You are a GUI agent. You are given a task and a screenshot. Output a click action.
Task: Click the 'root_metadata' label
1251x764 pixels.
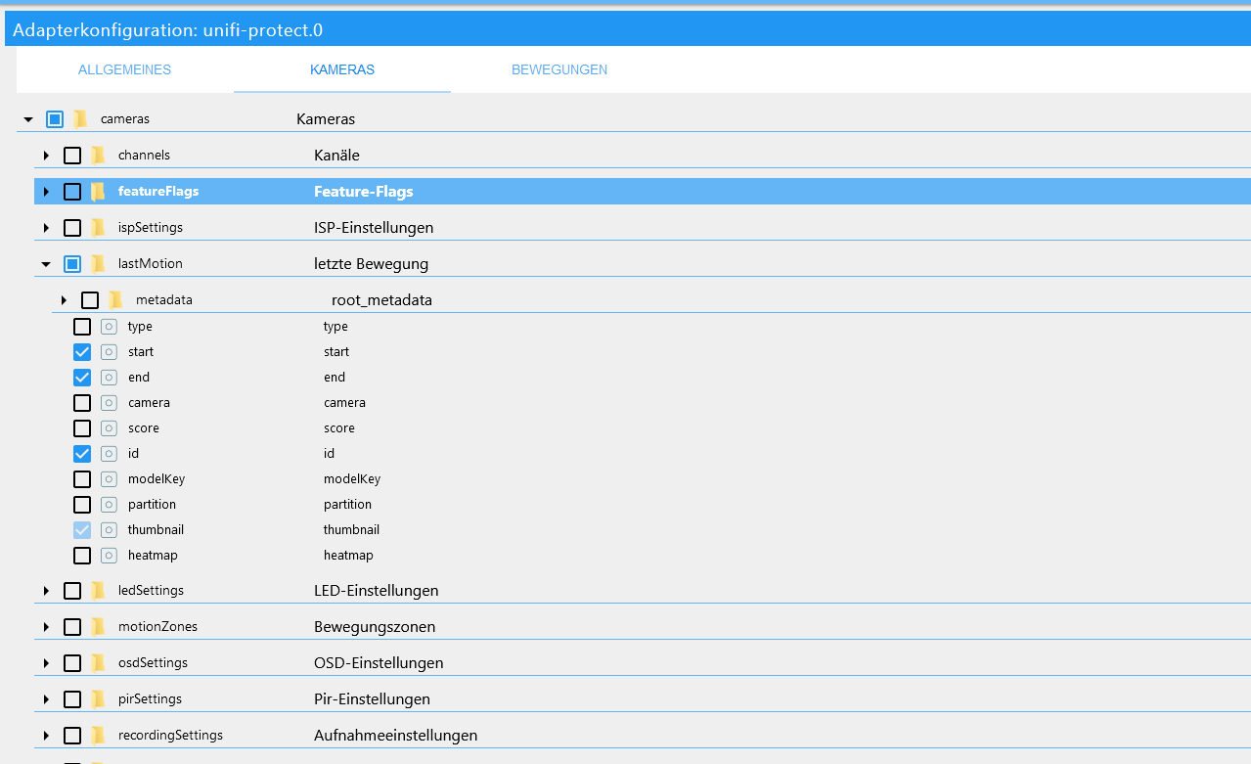381,300
